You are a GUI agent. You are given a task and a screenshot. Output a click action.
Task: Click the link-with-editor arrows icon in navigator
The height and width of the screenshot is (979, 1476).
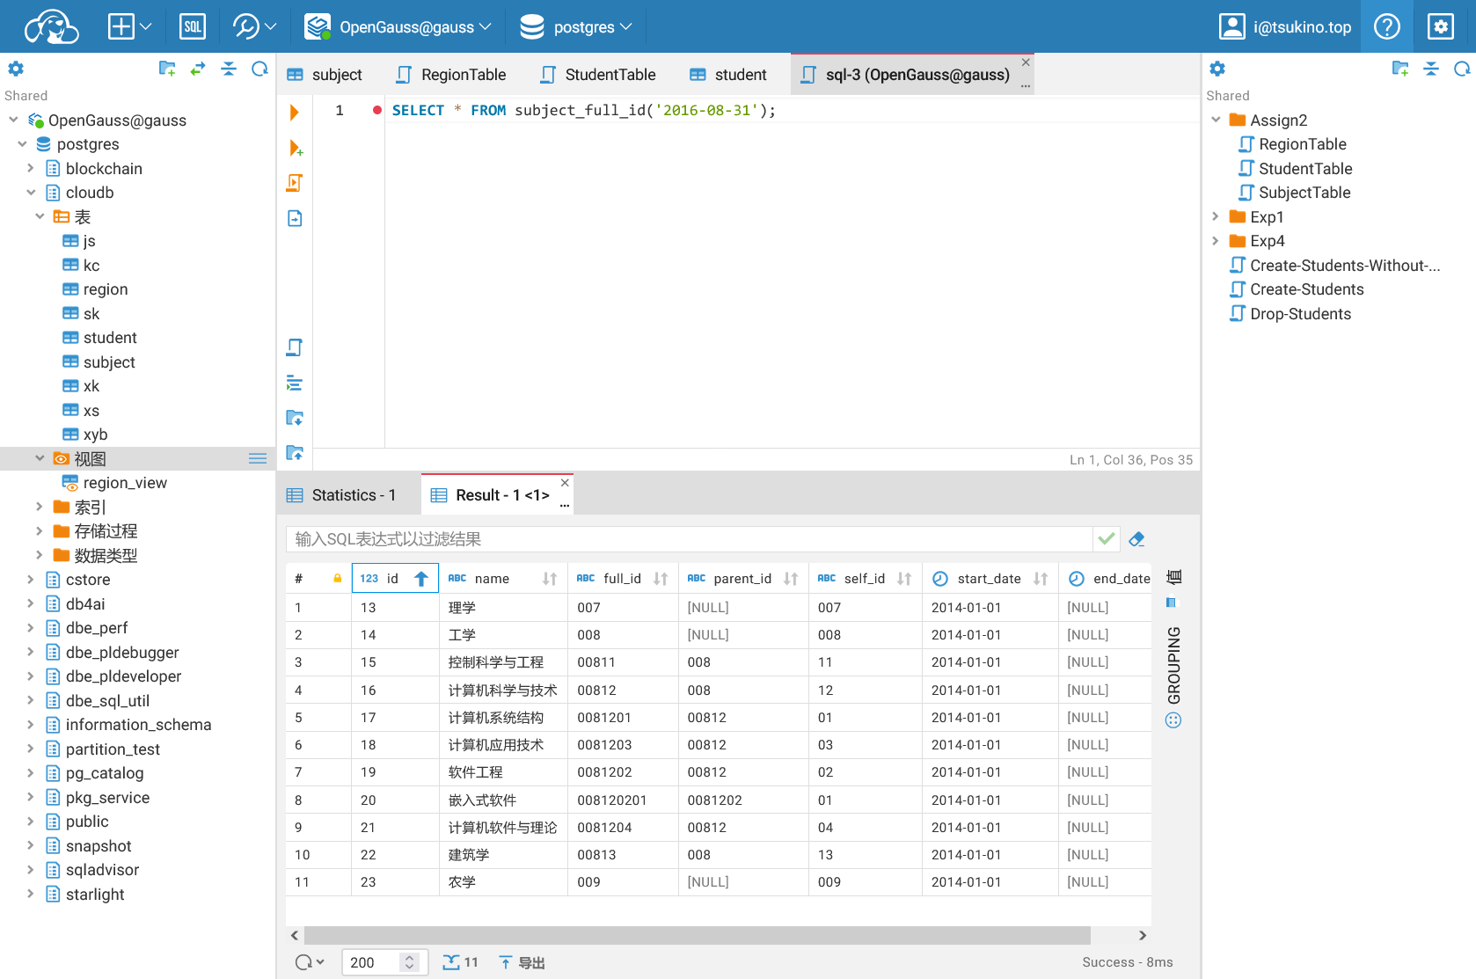(198, 69)
